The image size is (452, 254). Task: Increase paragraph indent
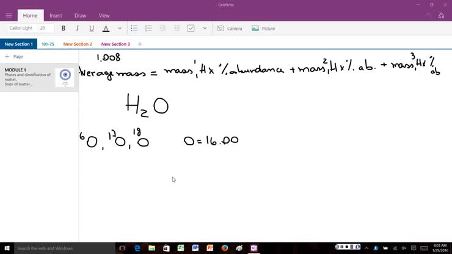click(x=177, y=28)
